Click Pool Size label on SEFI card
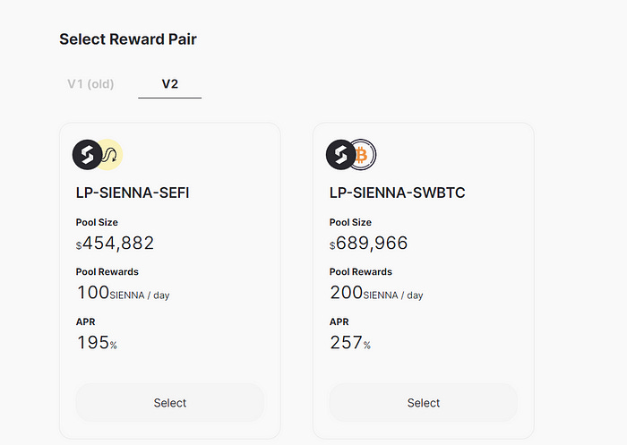The width and height of the screenshot is (627, 445). [x=97, y=222]
